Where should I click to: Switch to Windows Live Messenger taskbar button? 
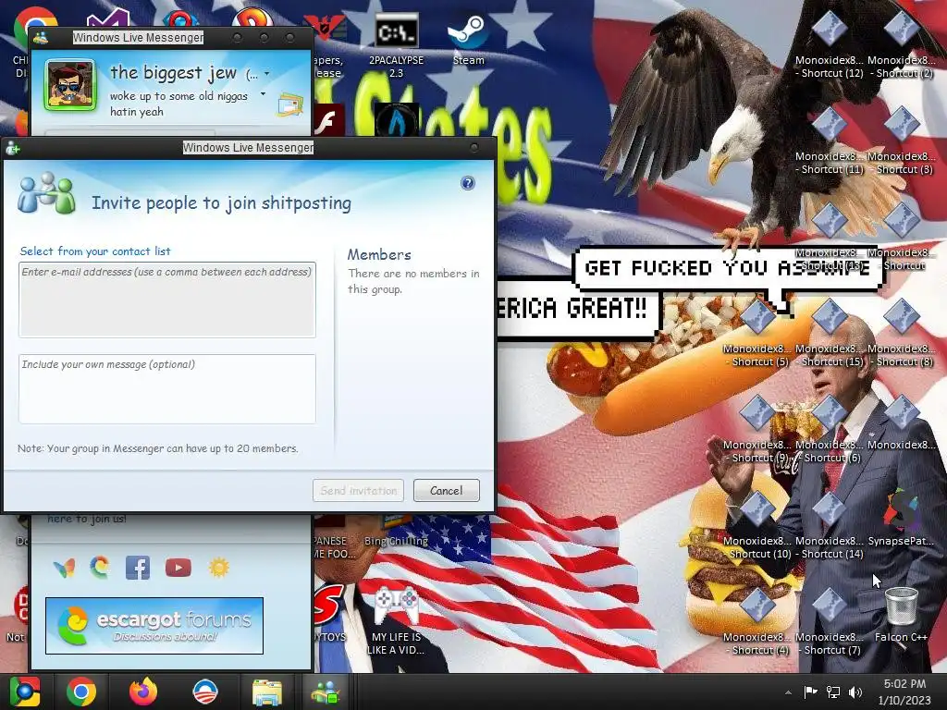click(326, 692)
